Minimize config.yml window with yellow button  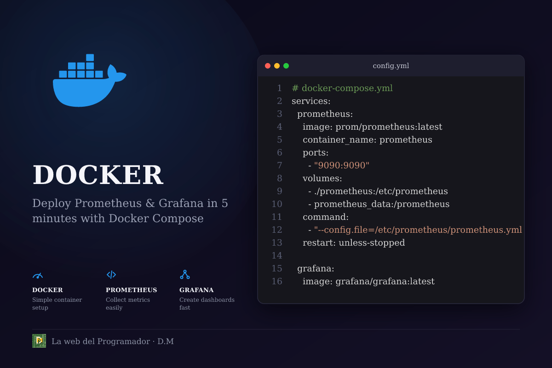coord(277,66)
